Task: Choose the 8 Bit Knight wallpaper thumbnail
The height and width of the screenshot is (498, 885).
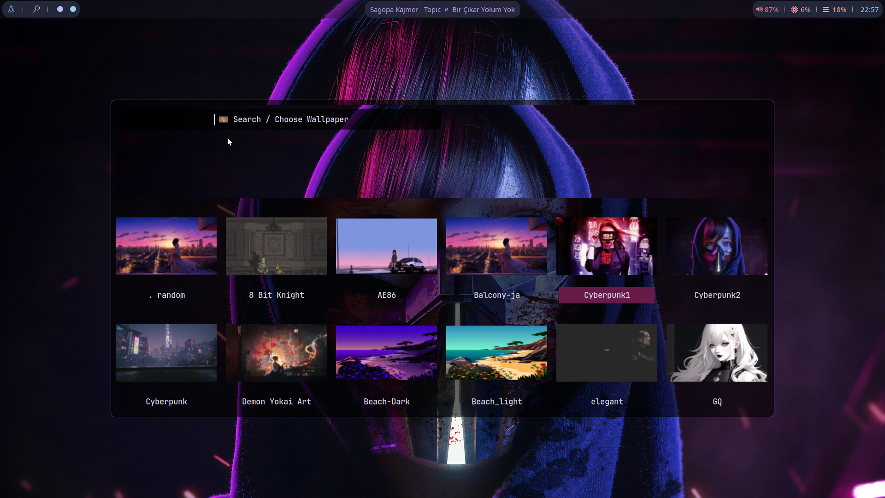Action: point(276,246)
